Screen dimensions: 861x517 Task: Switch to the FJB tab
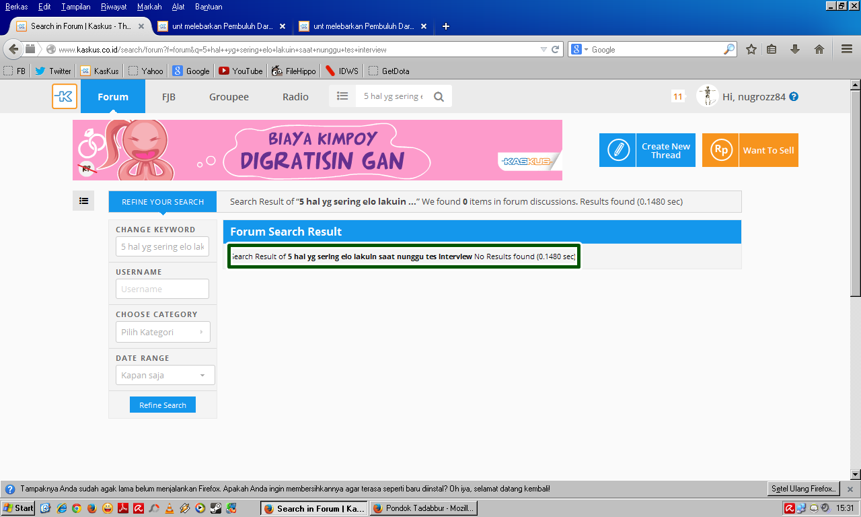tap(169, 96)
